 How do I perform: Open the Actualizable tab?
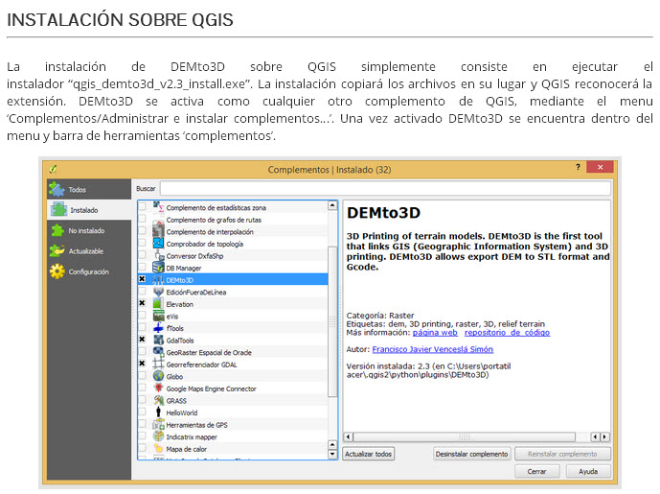click(x=89, y=251)
